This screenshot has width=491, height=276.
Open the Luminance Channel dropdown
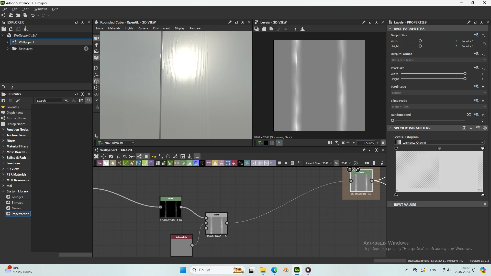click(439, 143)
